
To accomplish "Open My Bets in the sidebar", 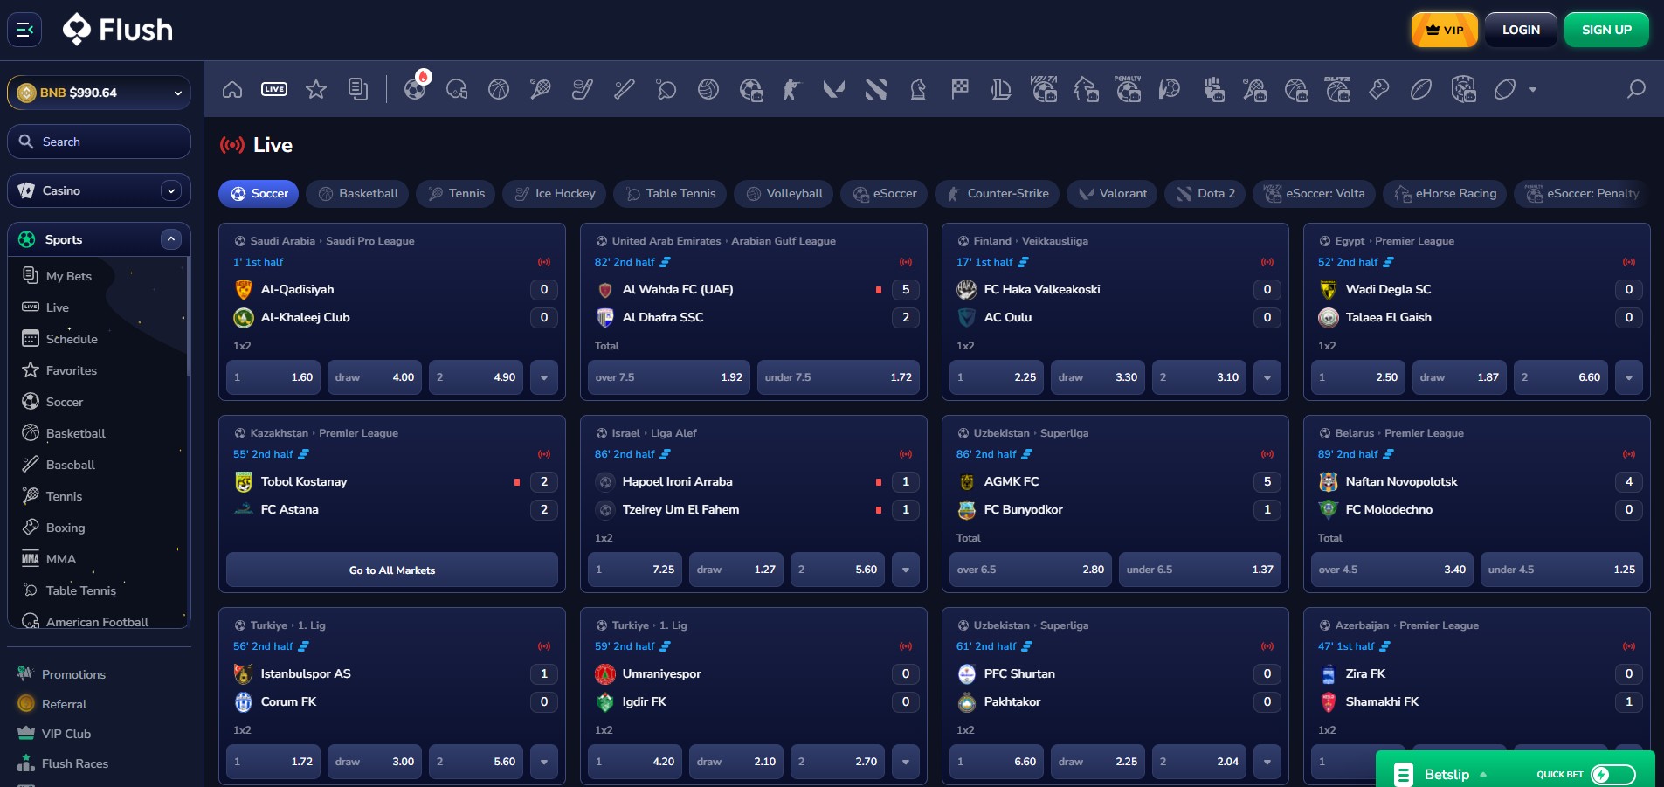I will tap(68, 276).
